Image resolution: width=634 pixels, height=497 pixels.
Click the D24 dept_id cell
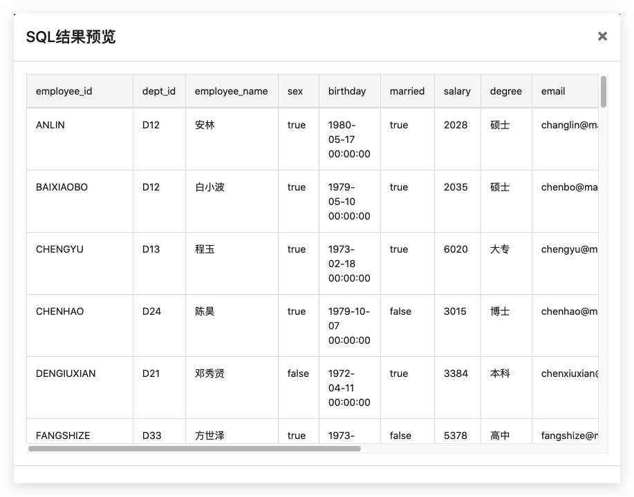pos(159,326)
